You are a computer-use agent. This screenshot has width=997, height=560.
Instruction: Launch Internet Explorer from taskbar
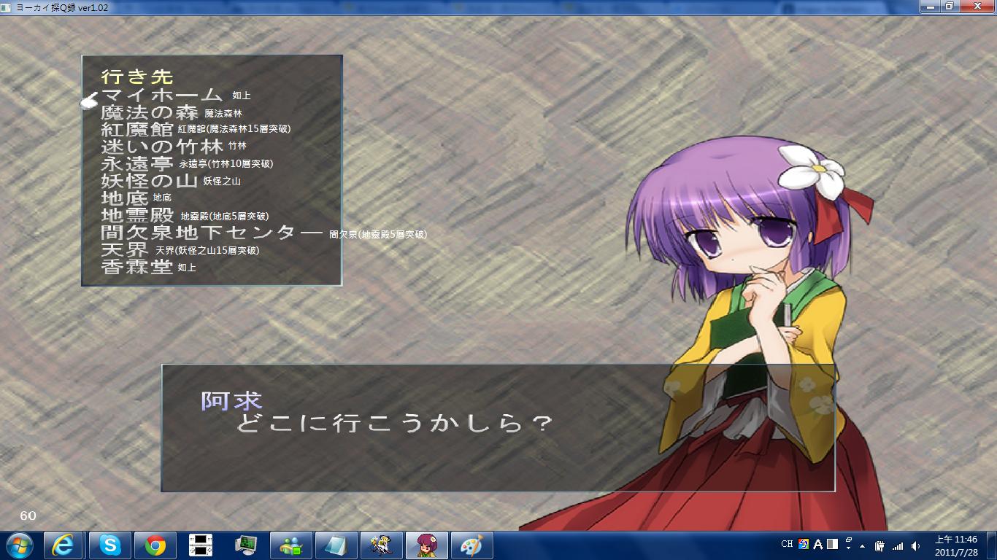(63, 545)
